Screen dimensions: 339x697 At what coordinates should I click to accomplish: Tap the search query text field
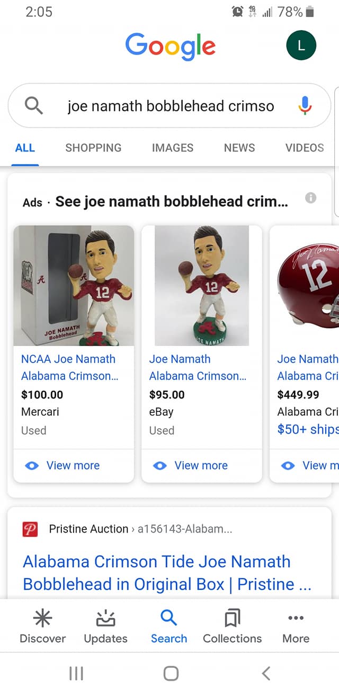tap(171, 106)
